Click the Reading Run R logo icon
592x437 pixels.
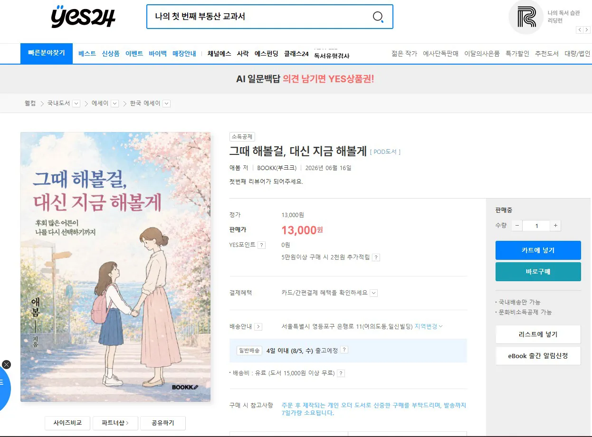click(525, 17)
